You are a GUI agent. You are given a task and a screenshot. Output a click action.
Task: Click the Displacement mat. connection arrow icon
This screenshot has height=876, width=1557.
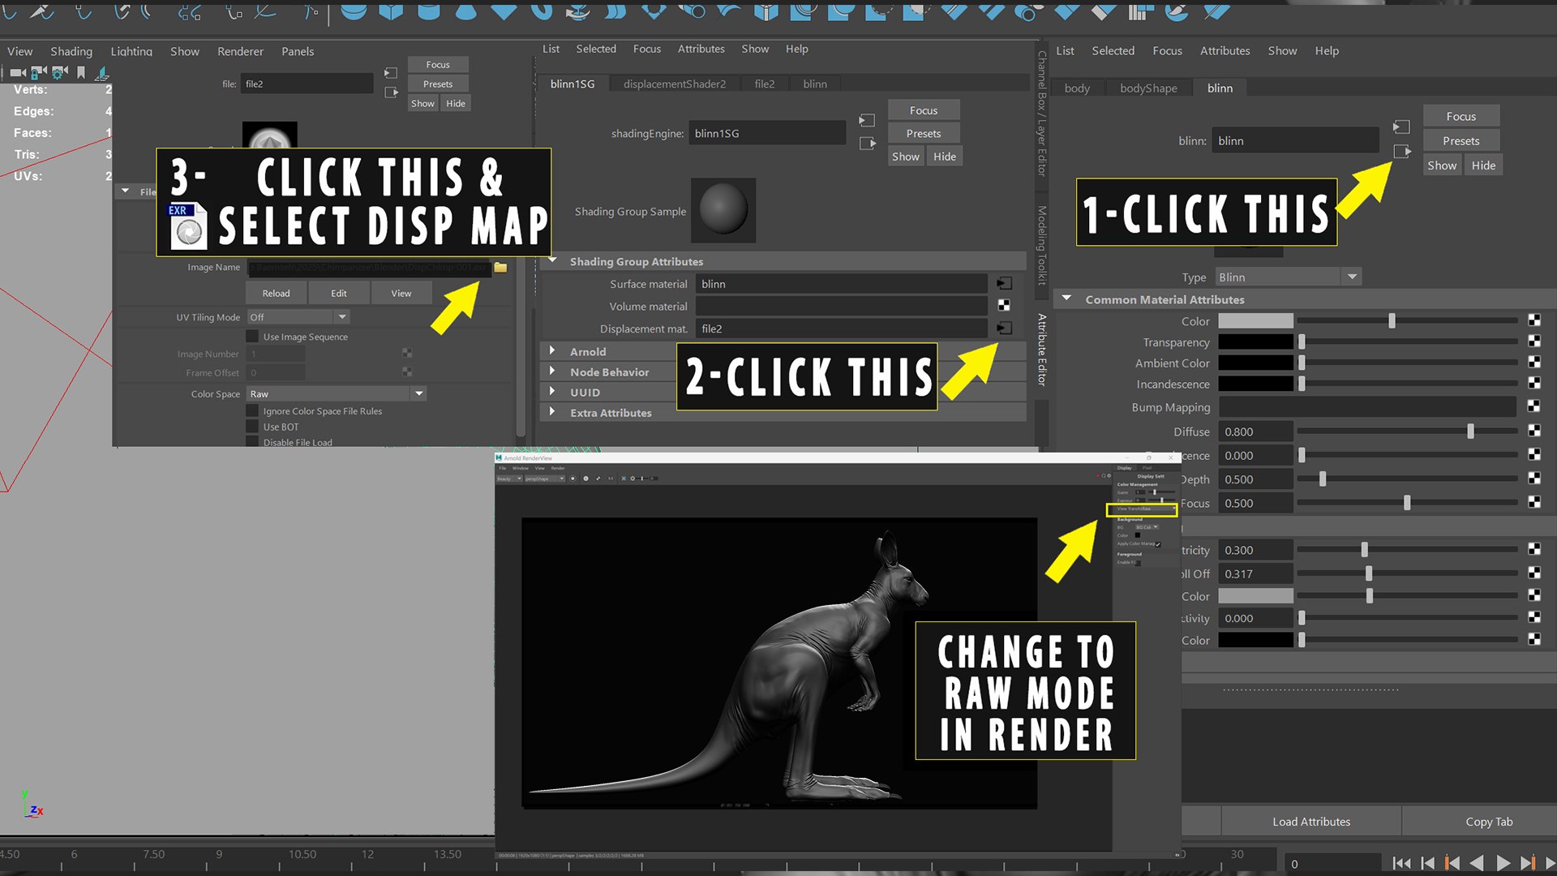[x=1004, y=328]
